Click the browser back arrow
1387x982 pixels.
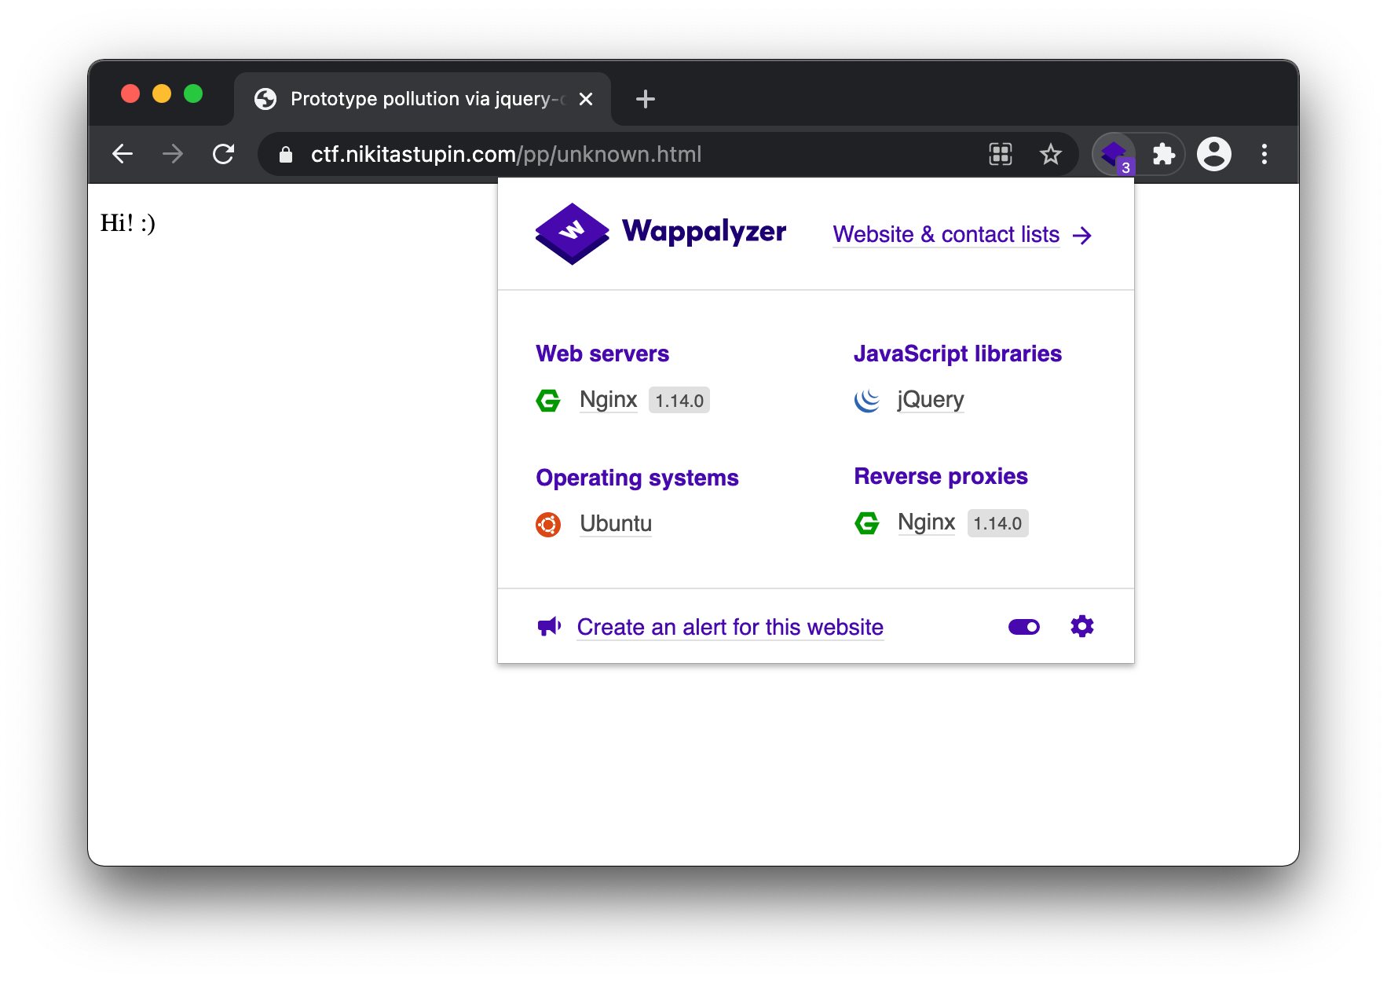pos(123,154)
